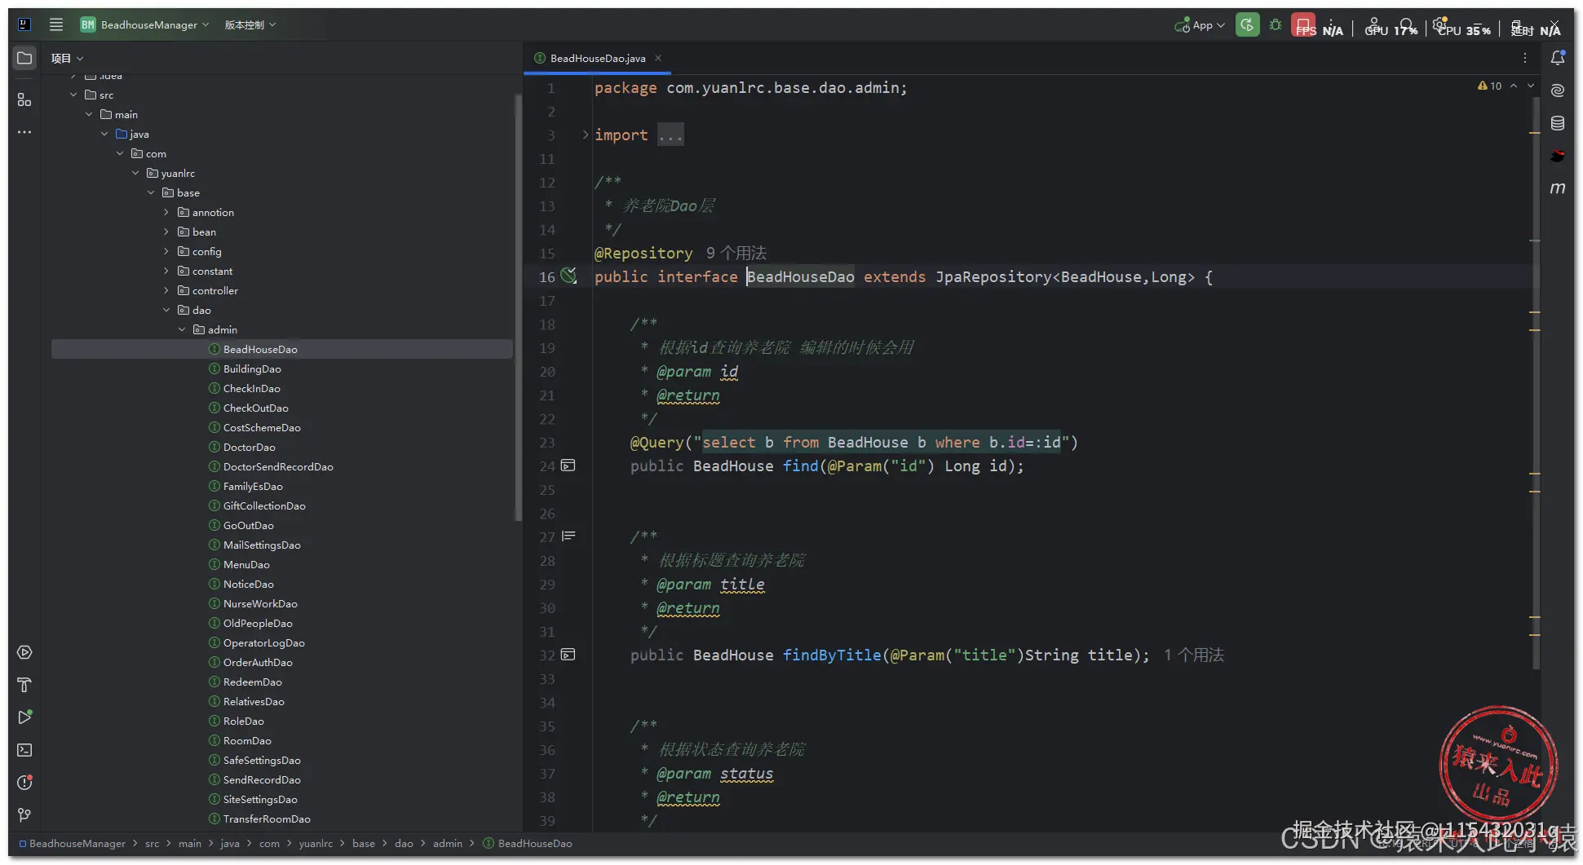Open the Build hammer tool window

pyautogui.click(x=24, y=685)
